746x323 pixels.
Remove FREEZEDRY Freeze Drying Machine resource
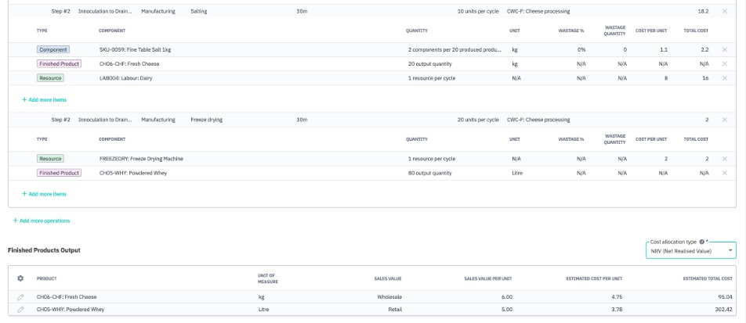724,158
